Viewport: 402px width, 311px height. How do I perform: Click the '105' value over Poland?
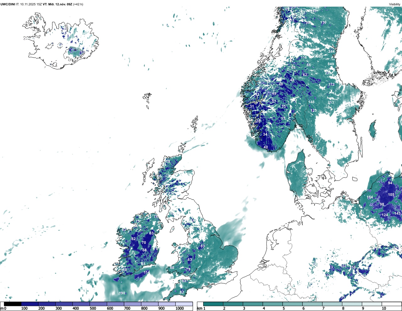(x=391, y=195)
